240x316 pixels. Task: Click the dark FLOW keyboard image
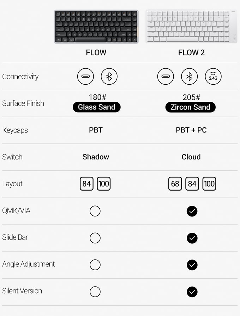(x=96, y=27)
